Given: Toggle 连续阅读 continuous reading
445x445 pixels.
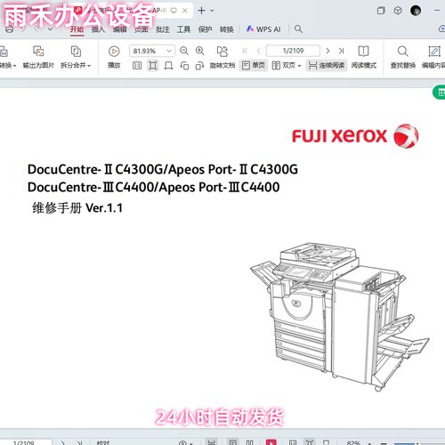Looking at the screenshot, I should pos(327,65).
